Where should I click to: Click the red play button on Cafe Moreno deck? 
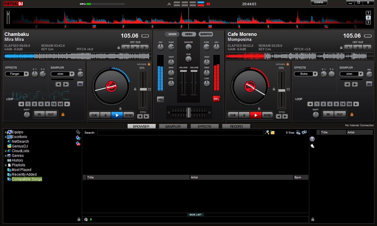256,115
